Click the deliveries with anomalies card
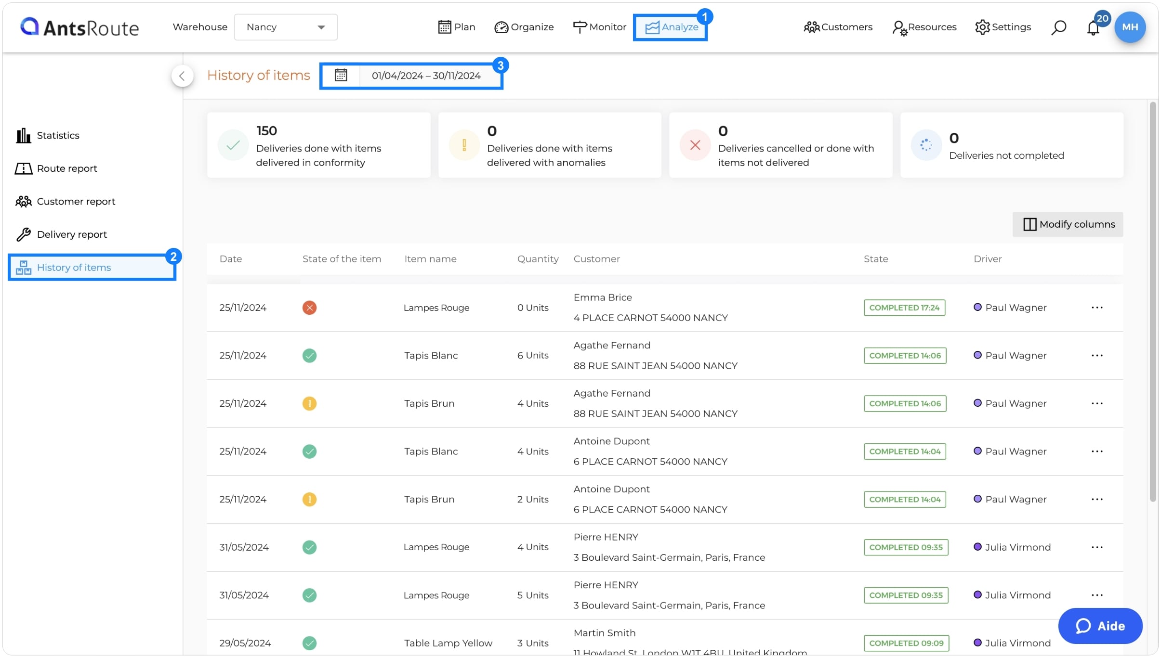 tap(550, 145)
